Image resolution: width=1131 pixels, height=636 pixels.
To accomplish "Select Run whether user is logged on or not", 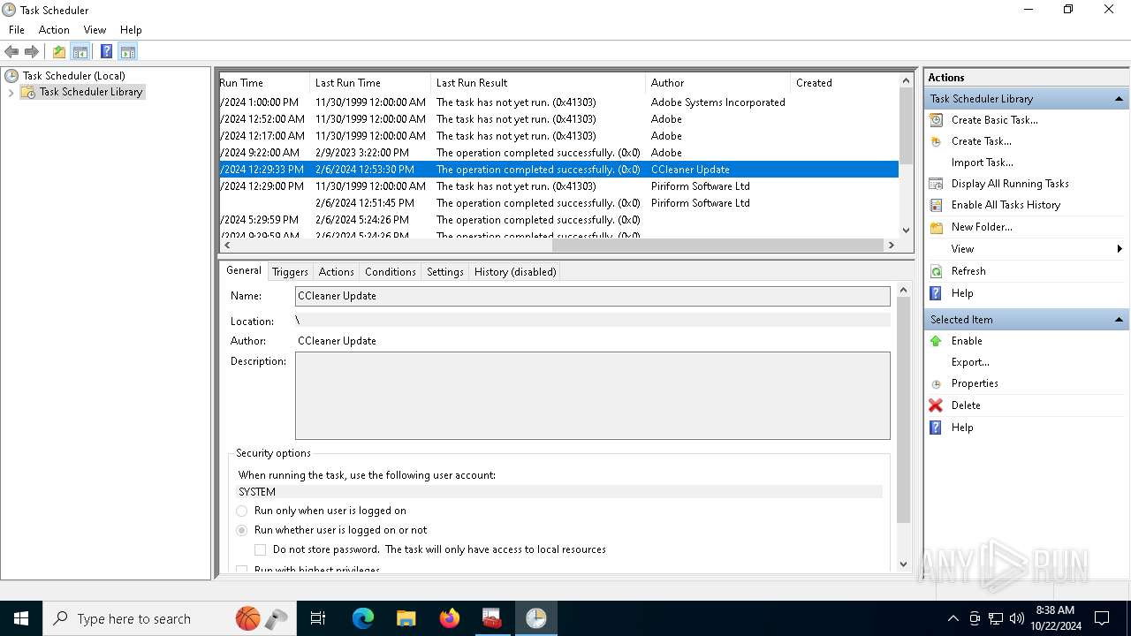I will click(242, 530).
